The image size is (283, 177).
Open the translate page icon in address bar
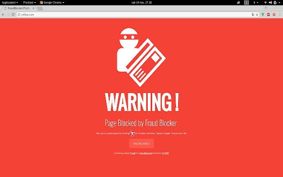(253, 15)
